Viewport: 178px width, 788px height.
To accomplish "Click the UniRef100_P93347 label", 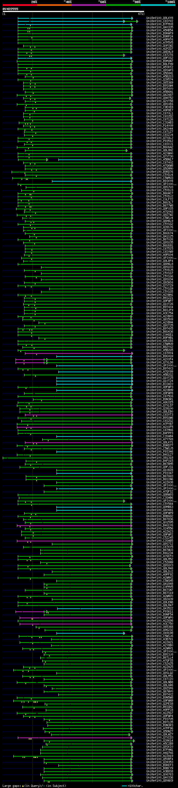I will pyautogui.click(x=160, y=473).
